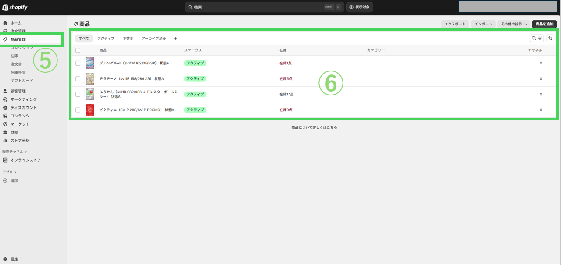Open ストア分析 analytics icon in sidebar
The height and width of the screenshot is (265, 561).
pyautogui.click(x=5, y=141)
